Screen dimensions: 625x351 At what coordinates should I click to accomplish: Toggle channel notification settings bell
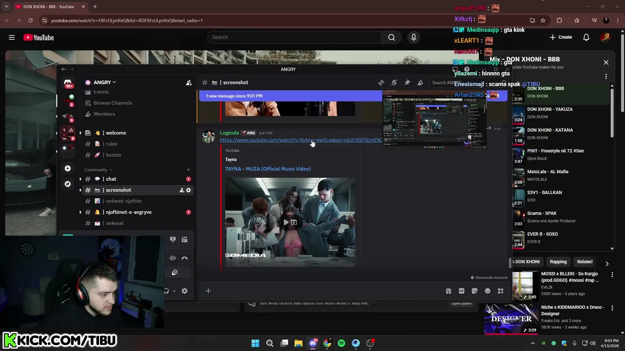point(394,82)
